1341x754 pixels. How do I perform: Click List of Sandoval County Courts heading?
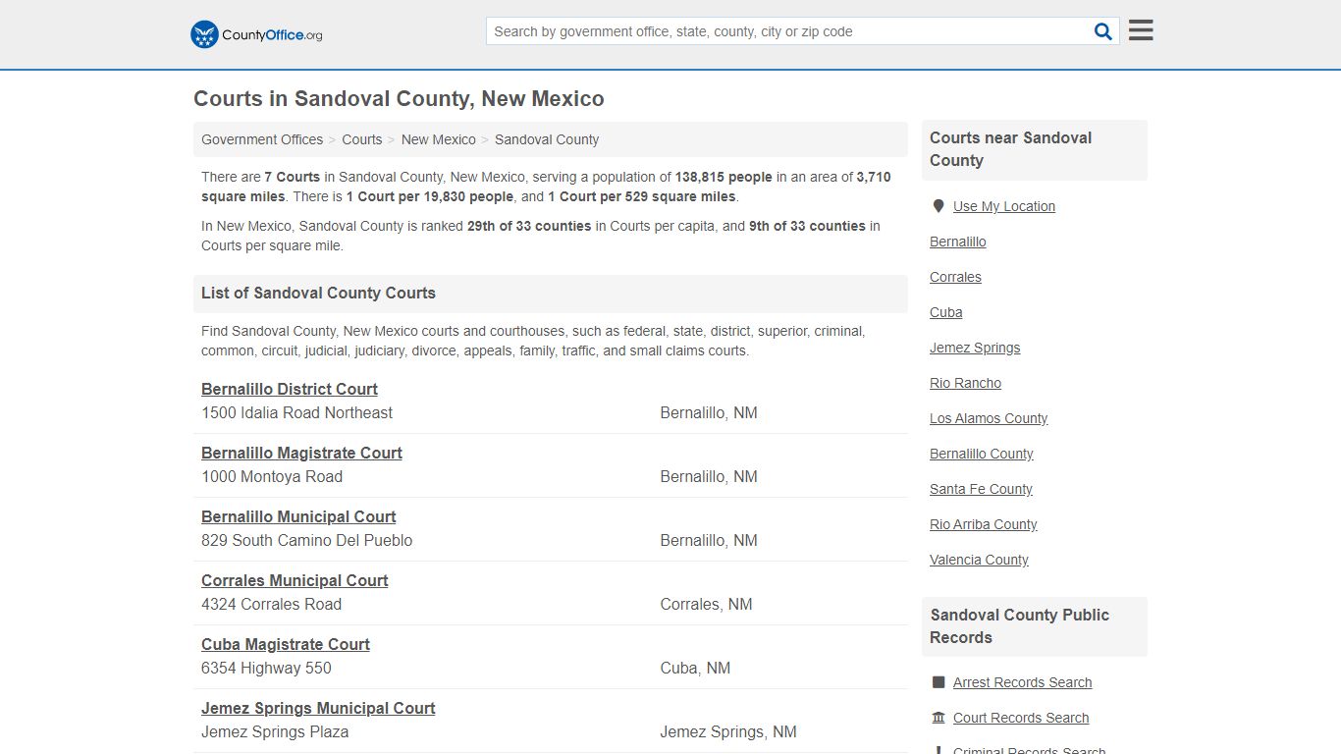coord(318,293)
